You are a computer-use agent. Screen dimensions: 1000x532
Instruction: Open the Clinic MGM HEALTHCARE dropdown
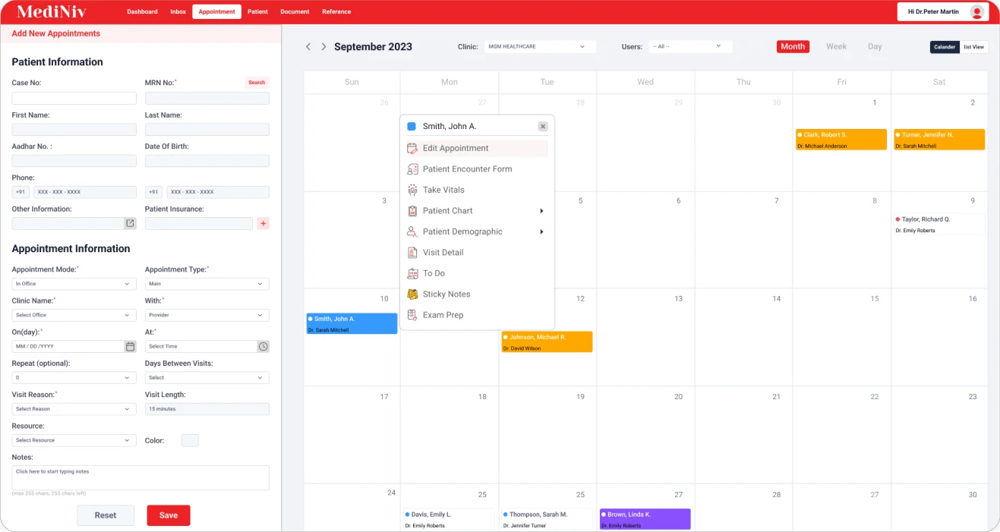(540, 47)
